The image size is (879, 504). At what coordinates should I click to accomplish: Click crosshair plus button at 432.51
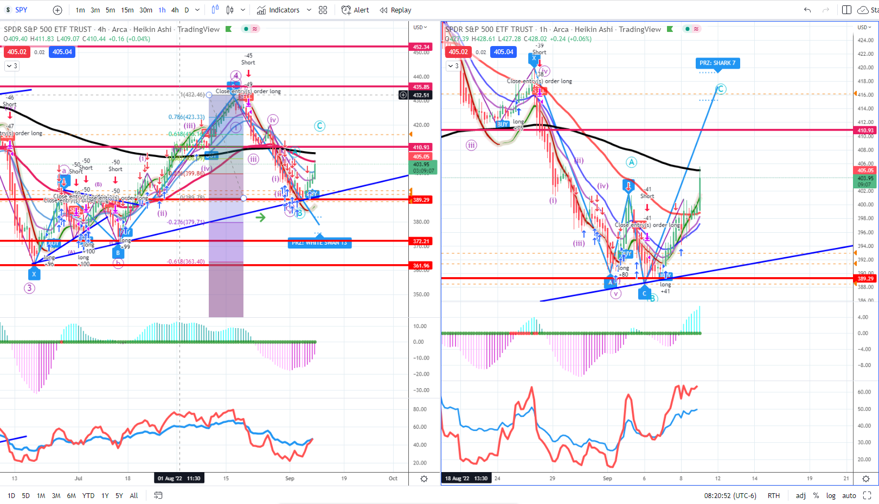(403, 95)
